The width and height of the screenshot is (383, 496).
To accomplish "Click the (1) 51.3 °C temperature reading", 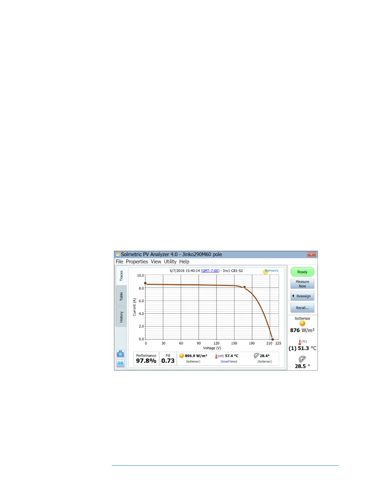I will [302, 348].
